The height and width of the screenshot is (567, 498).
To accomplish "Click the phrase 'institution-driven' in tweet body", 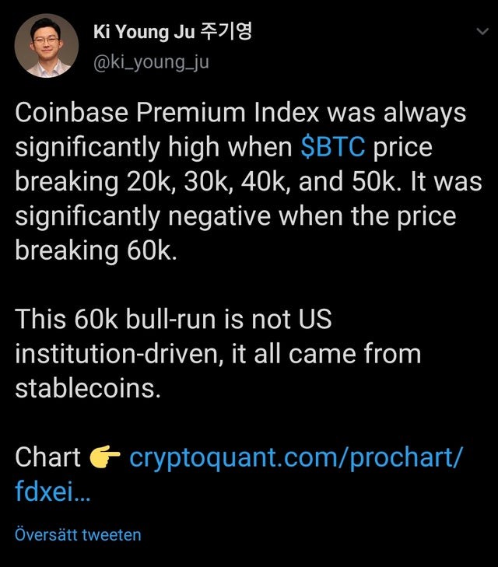I will 117,354.
